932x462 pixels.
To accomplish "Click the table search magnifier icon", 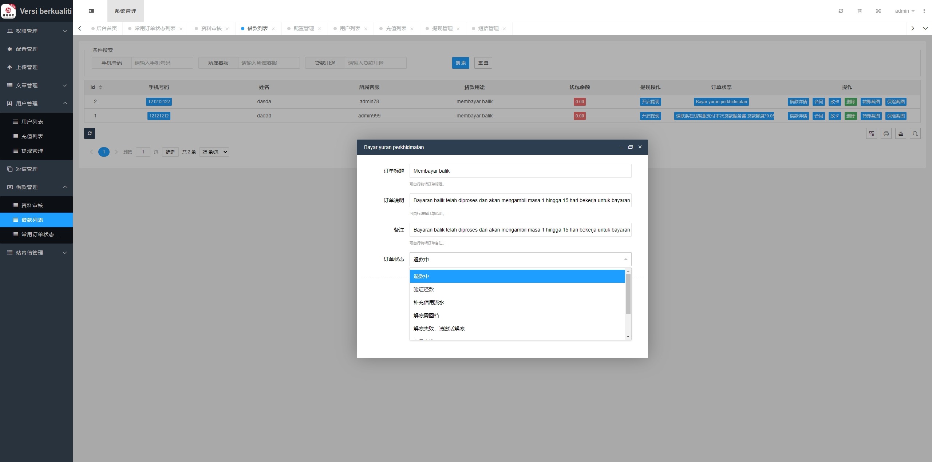I will click(x=915, y=134).
